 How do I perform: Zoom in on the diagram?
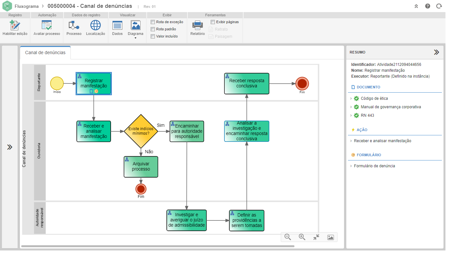click(302, 237)
